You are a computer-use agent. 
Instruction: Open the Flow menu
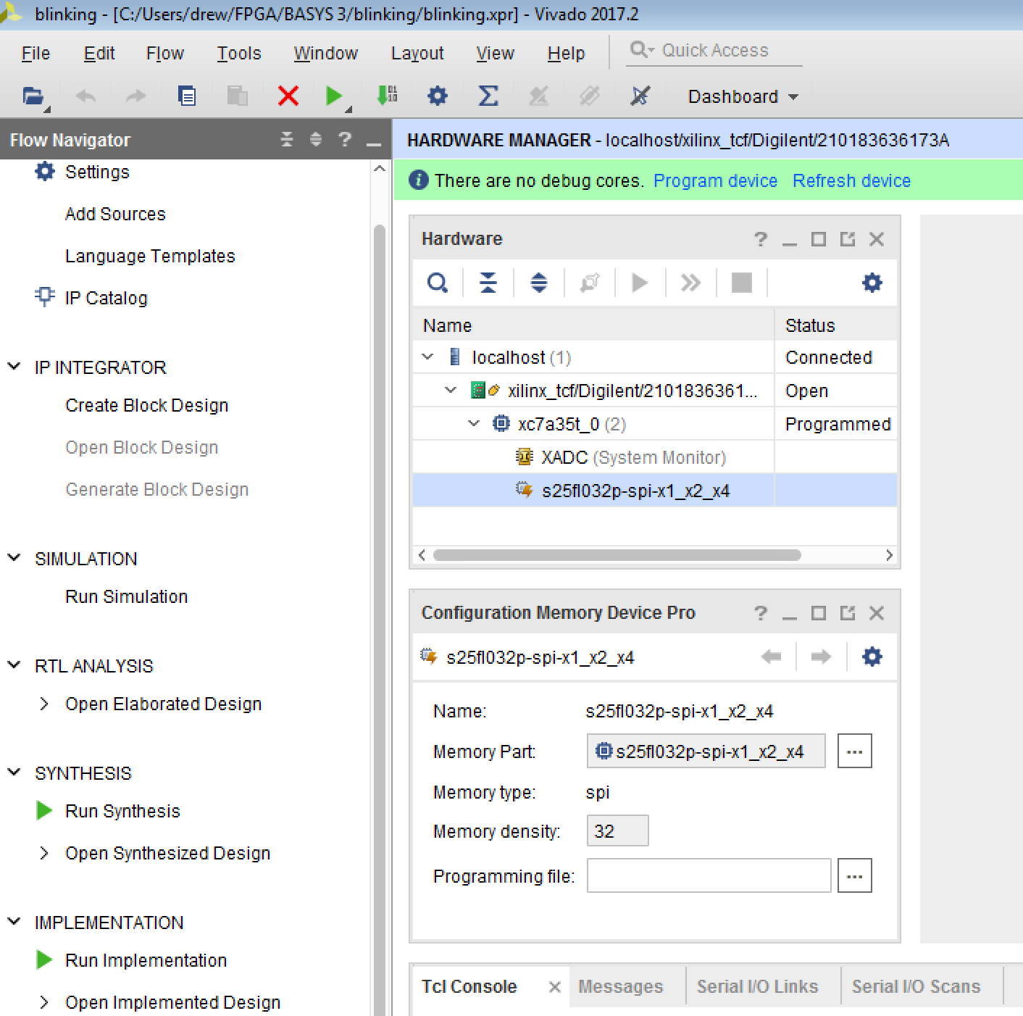[165, 53]
